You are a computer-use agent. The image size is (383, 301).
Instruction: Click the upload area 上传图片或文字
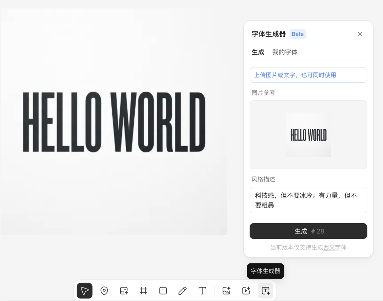(308, 75)
